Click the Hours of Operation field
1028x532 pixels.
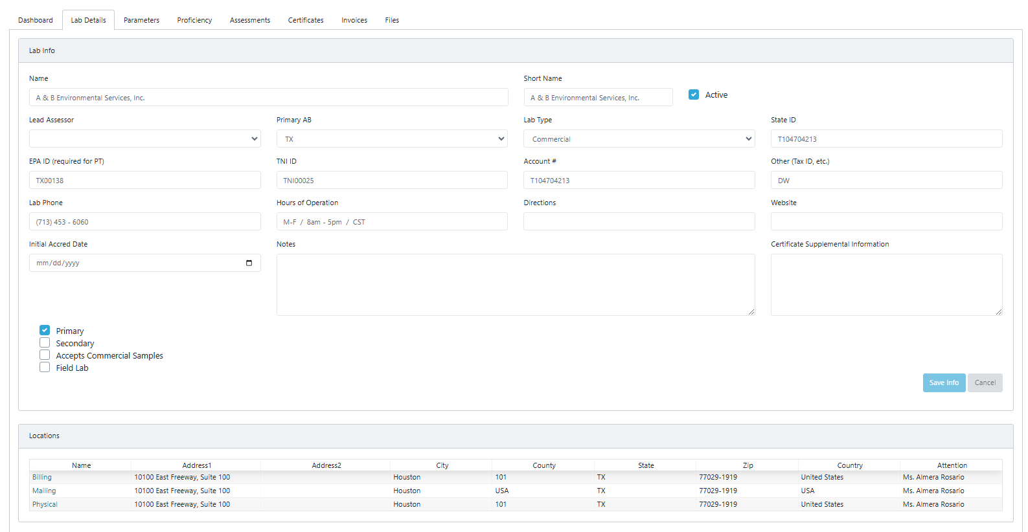point(392,221)
